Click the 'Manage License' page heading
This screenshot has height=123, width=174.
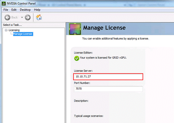coord(104,28)
